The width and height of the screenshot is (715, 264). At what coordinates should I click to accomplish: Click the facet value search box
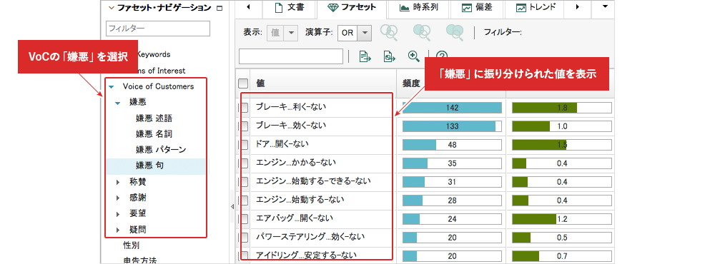291,56
